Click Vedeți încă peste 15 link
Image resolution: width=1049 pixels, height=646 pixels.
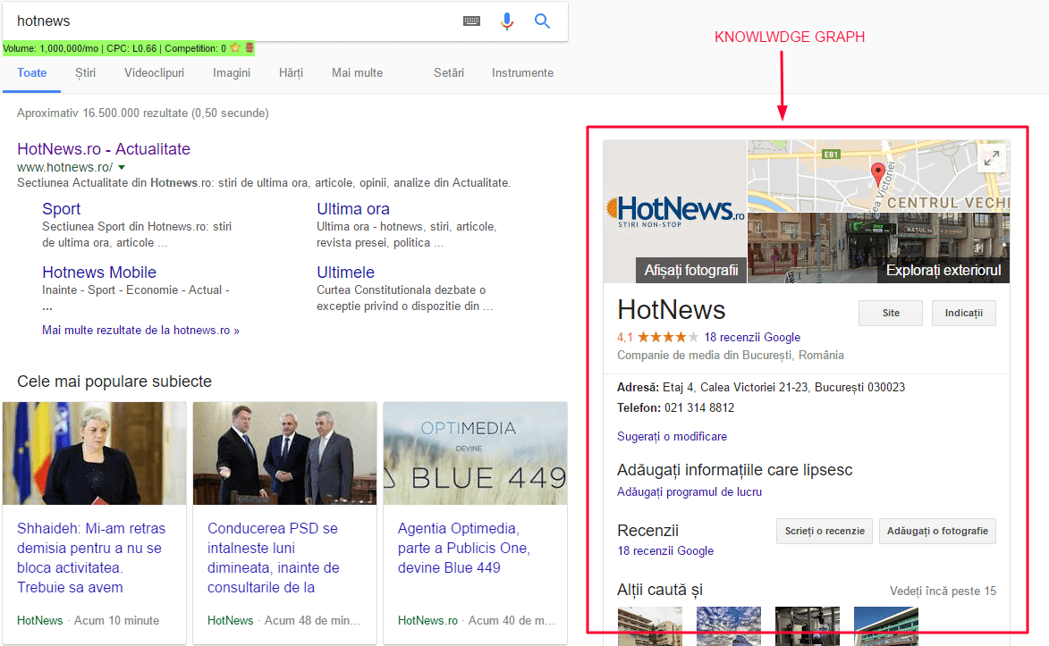pyautogui.click(x=943, y=591)
